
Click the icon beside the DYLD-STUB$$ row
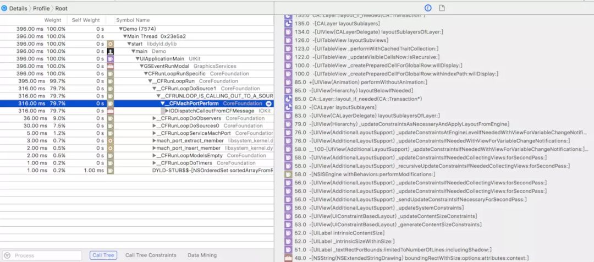click(x=110, y=171)
